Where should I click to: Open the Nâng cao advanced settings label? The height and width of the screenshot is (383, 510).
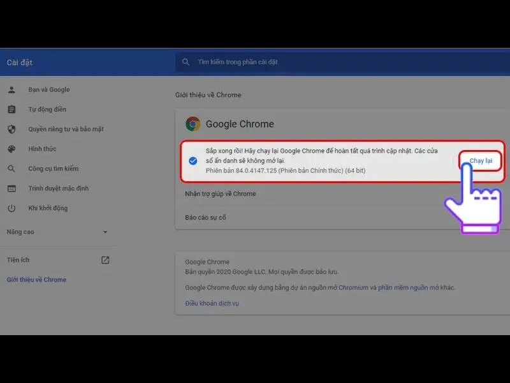pyautogui.click(x=20, y=232)
